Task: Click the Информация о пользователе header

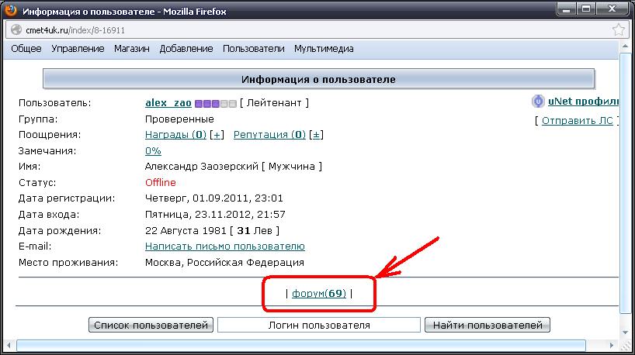Action: click(319, 79)
